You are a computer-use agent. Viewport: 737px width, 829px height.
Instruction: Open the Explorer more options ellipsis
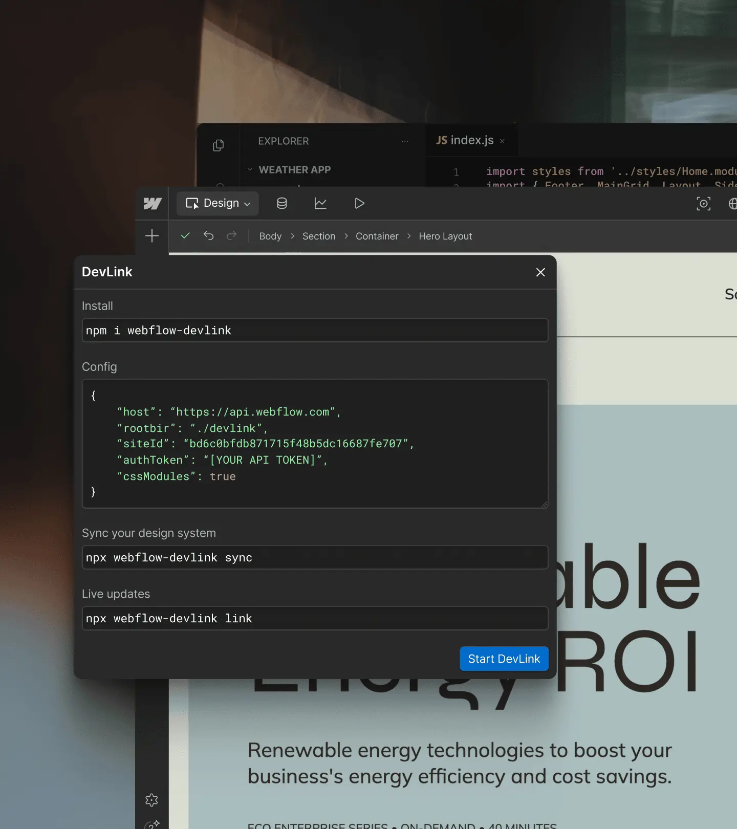point(405,141)
